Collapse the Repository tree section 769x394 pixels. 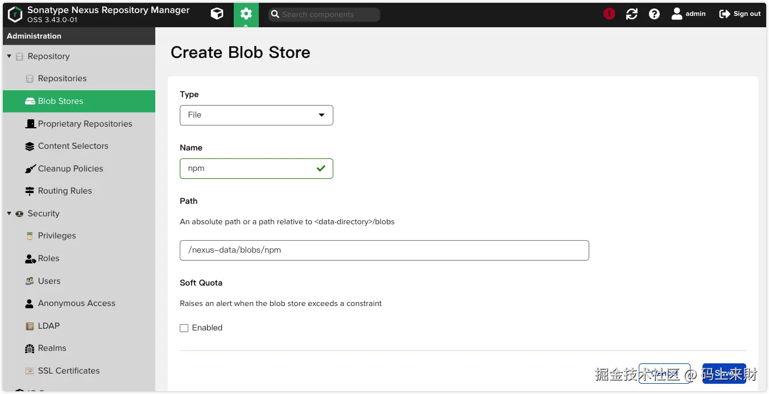9,56
